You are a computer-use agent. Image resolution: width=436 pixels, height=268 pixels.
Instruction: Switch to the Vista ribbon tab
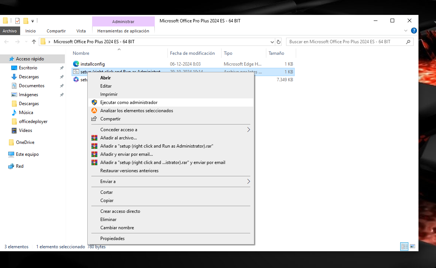81,31
